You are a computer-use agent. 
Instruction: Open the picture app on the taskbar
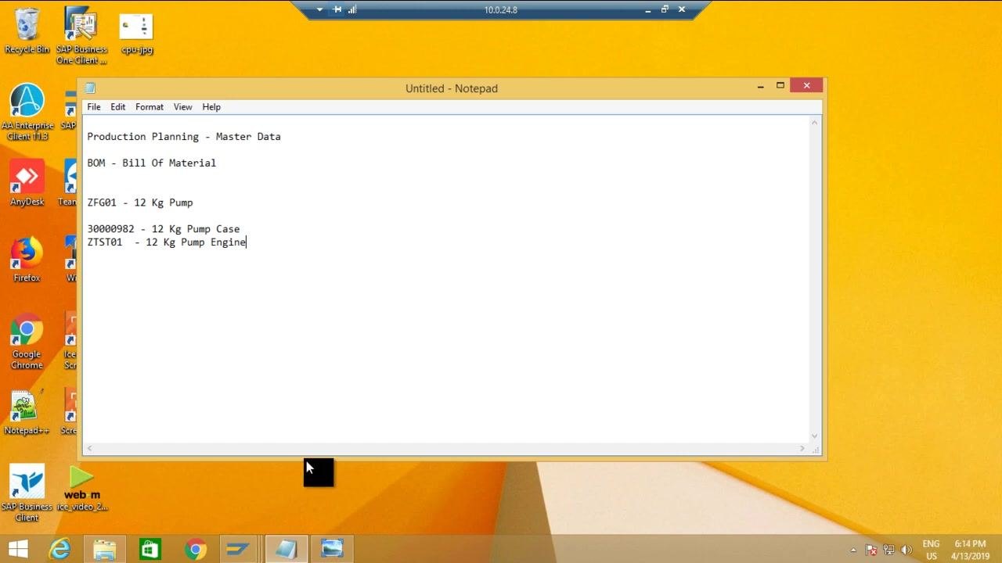(332, 549)
